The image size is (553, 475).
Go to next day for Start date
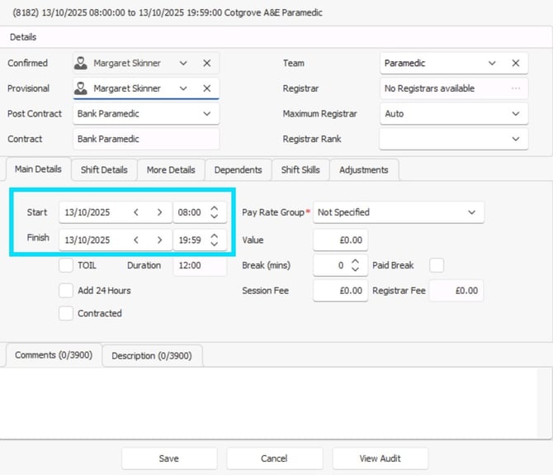click(x=159, y=212)
